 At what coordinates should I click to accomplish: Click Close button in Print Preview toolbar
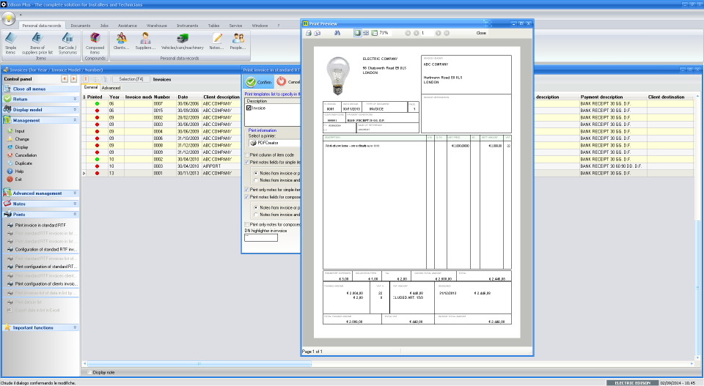(481, 33)
